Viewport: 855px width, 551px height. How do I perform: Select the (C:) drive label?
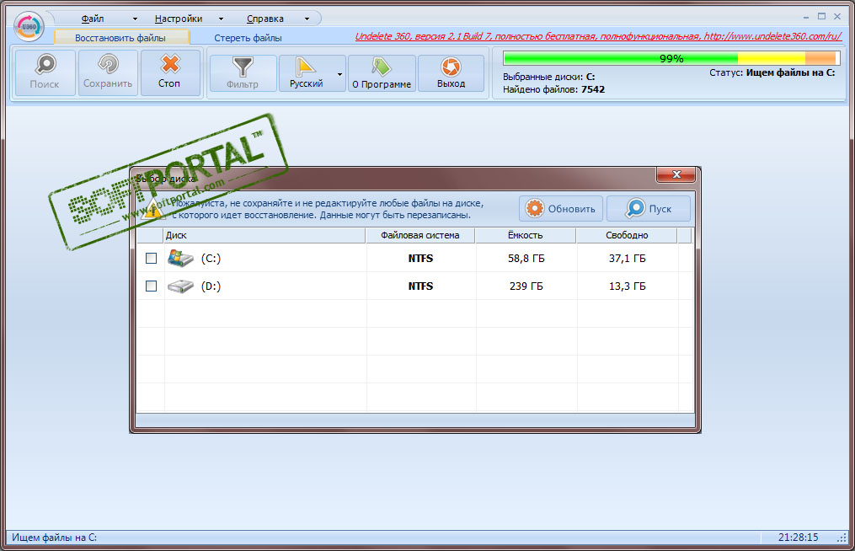point(211,259)
